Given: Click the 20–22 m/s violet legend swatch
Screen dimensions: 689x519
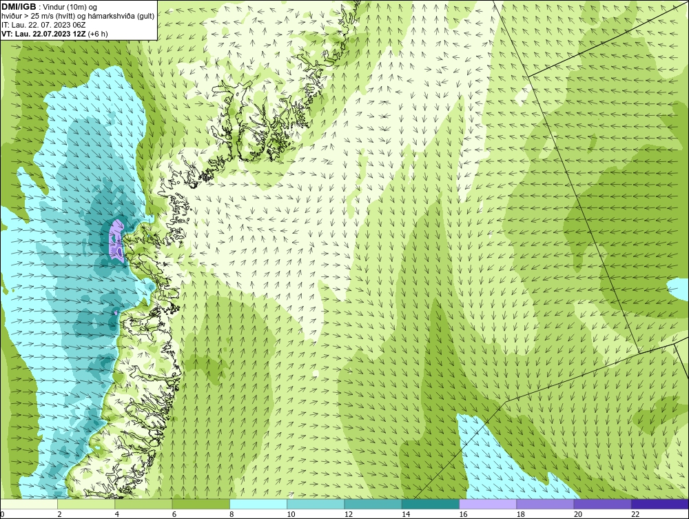Looking at the screenshot, I should click(x=602, y=504).
